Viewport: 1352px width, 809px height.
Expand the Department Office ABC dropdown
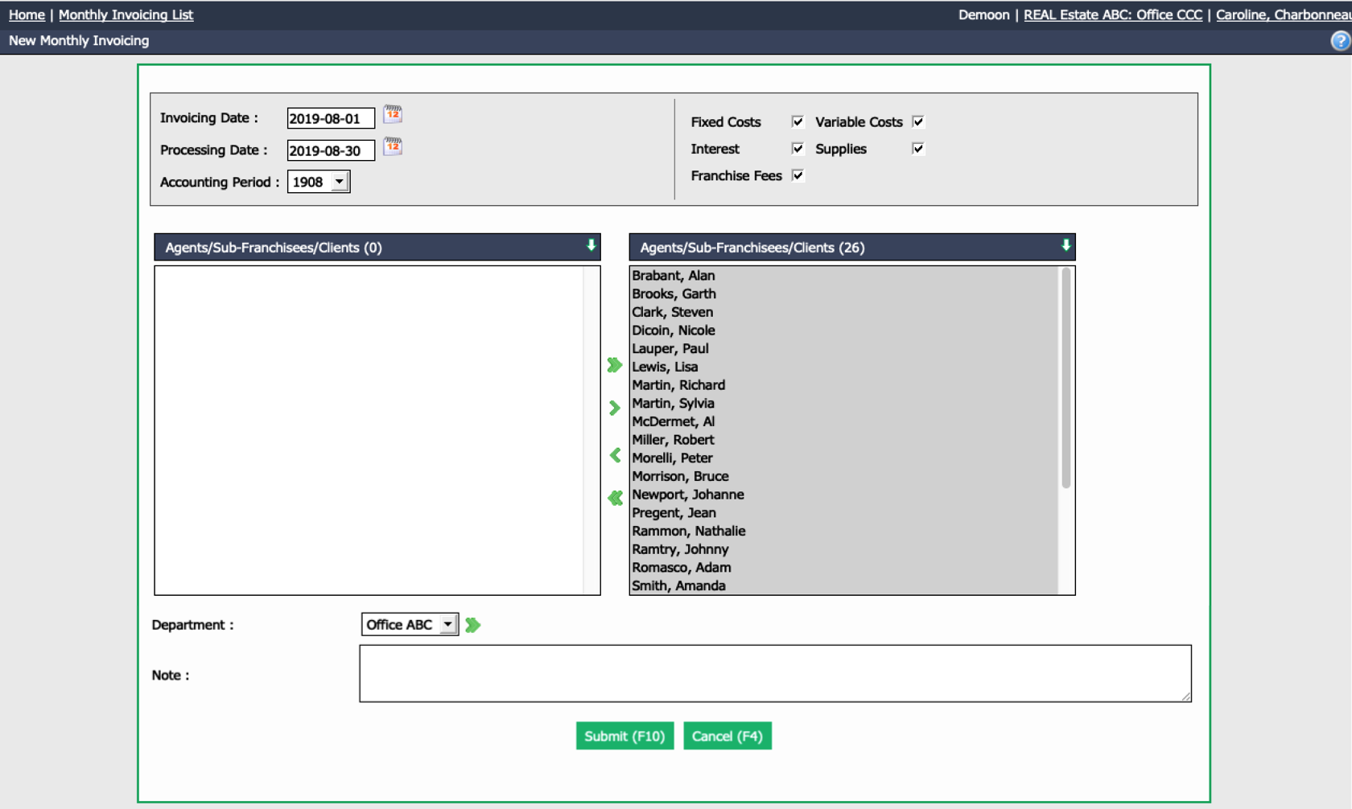pos(410,625)
